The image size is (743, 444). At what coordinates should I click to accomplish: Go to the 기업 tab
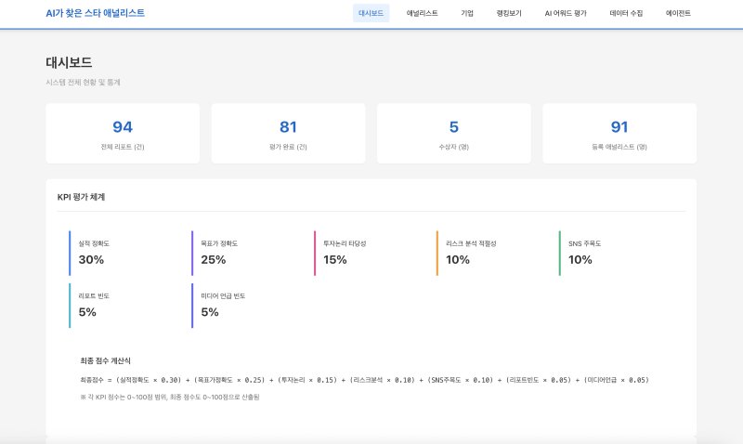tap(467, 14)
